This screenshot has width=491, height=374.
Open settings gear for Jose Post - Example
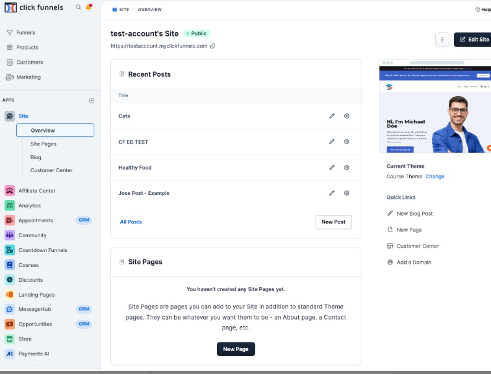(347, 193)
